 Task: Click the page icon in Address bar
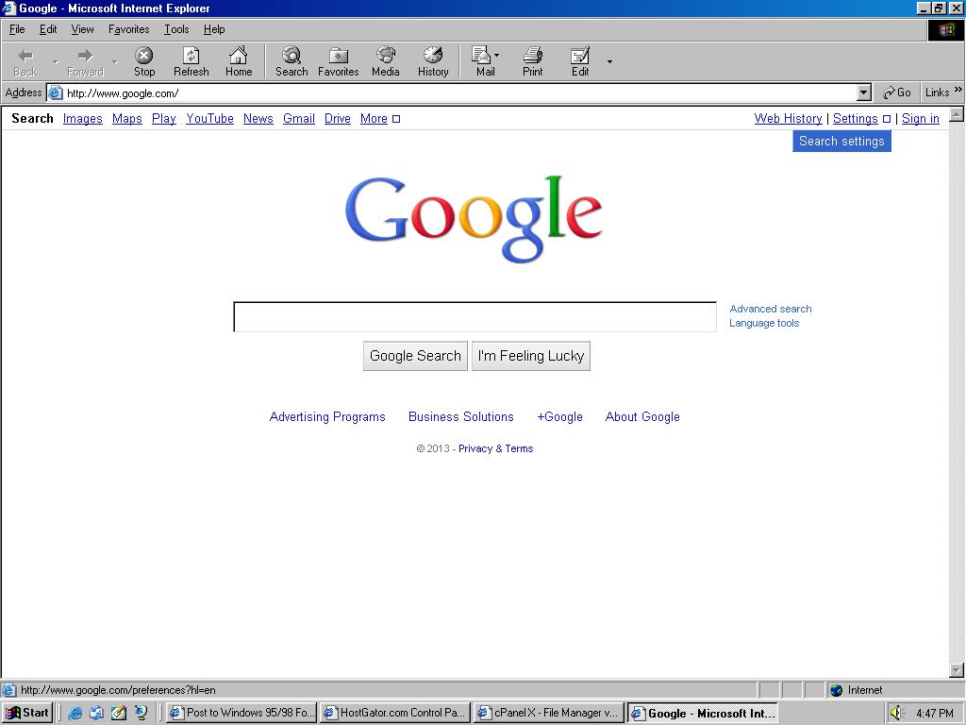pyautogui.click(x=56, y=93)
